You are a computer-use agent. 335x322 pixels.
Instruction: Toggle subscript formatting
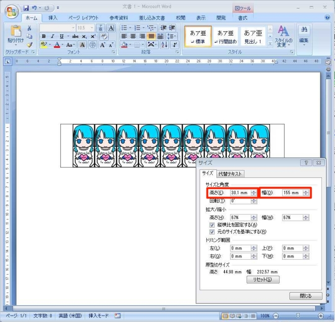[x=85, y=36]
